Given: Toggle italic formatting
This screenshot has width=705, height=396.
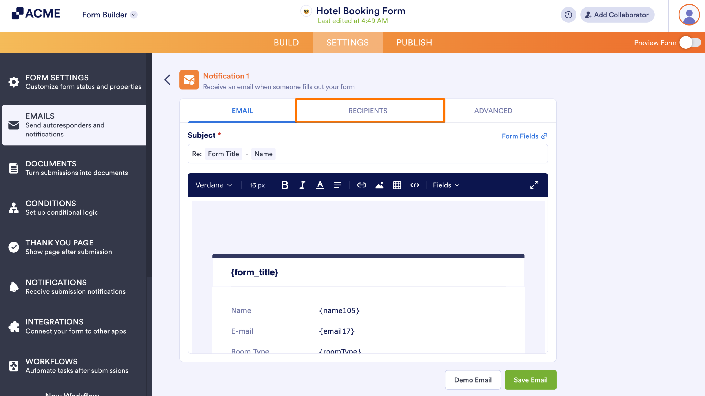Looking at the screenshot, I should pyautogui.click(x=302, y=185).
